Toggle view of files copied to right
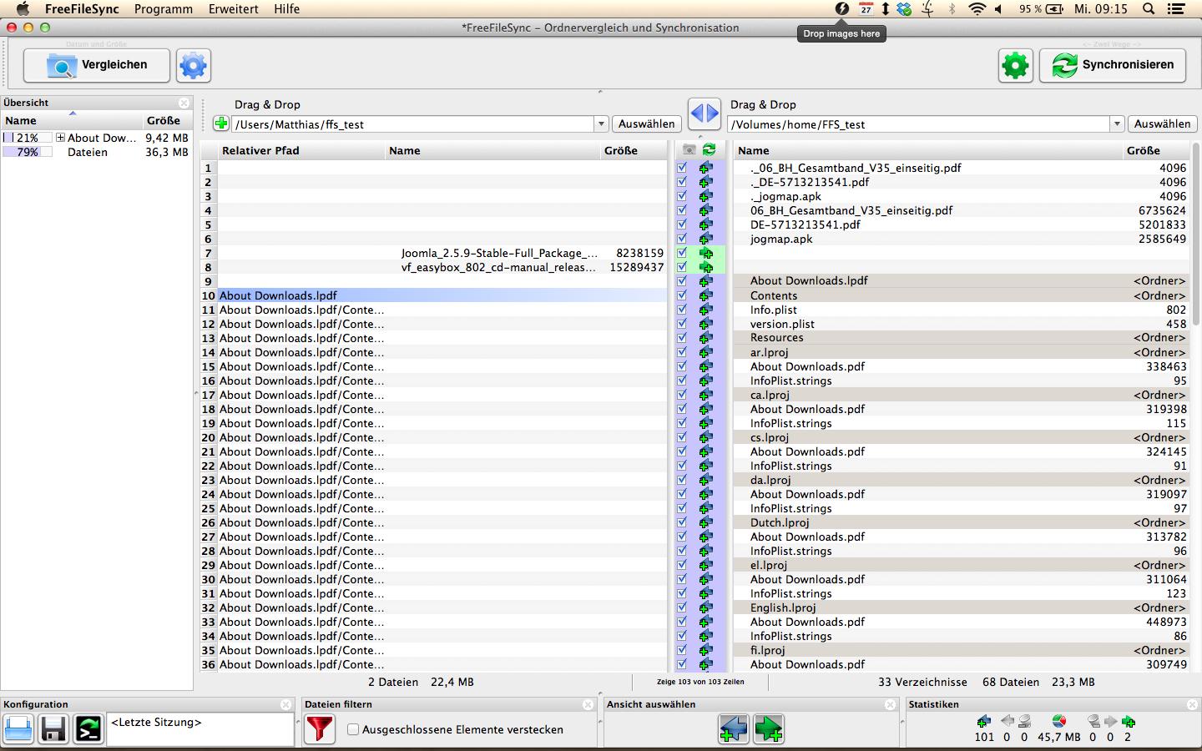1202x751 pixels. (x=769, y=729)
